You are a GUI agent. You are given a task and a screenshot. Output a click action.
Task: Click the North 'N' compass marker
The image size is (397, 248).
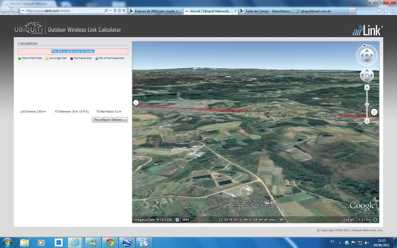pos(364,46)
